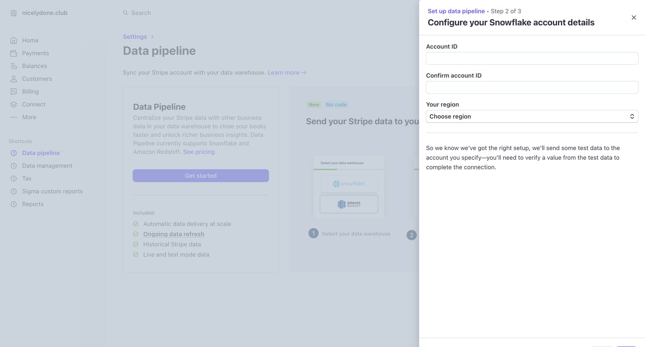Click the Get started button
Screen dimensions: 645x347
coord(201,176)
